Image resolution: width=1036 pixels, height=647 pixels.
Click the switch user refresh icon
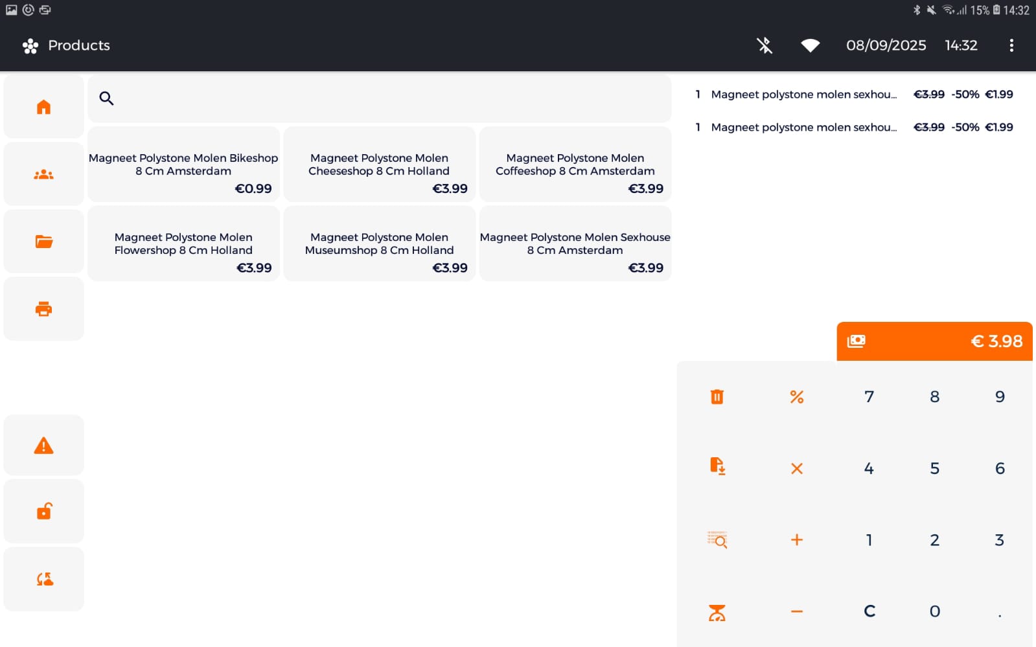pos(43,579)
